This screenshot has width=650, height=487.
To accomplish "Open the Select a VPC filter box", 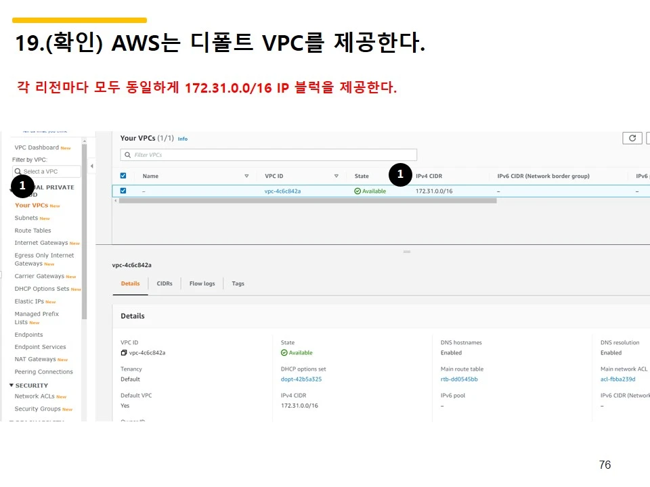I will point(47,171).
